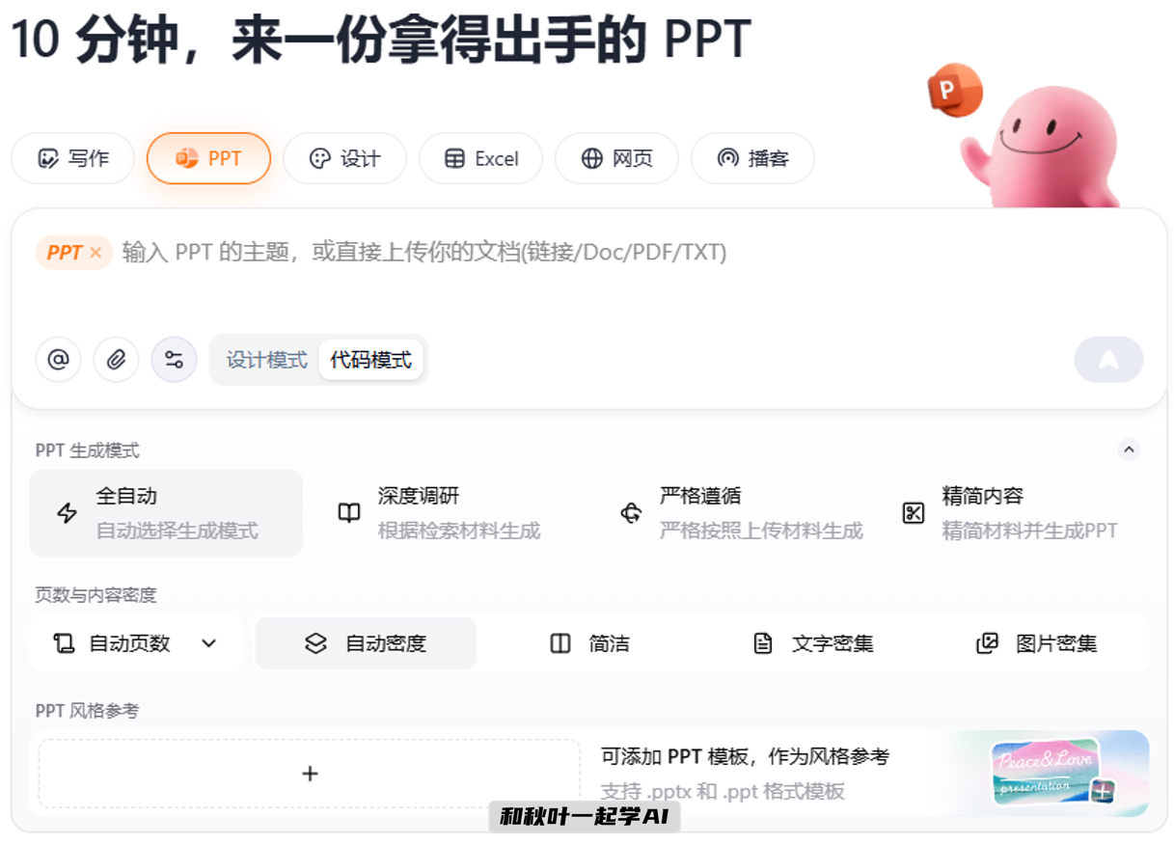Click the 深度调研 book icon

pos(348,512)
